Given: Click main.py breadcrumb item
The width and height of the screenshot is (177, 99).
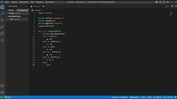Looking at the screenshot, I should click(x=37, y=10).
